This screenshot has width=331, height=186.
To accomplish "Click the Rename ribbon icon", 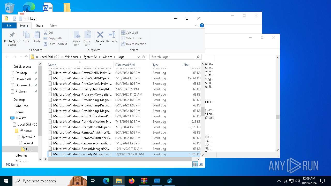I will [111, 37].
